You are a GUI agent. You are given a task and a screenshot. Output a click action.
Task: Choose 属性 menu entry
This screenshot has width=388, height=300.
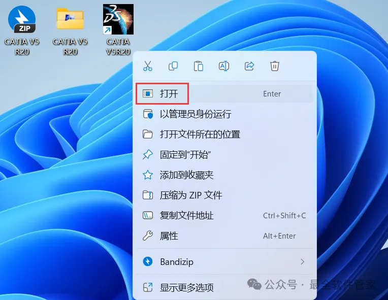(x=224, y=236)
